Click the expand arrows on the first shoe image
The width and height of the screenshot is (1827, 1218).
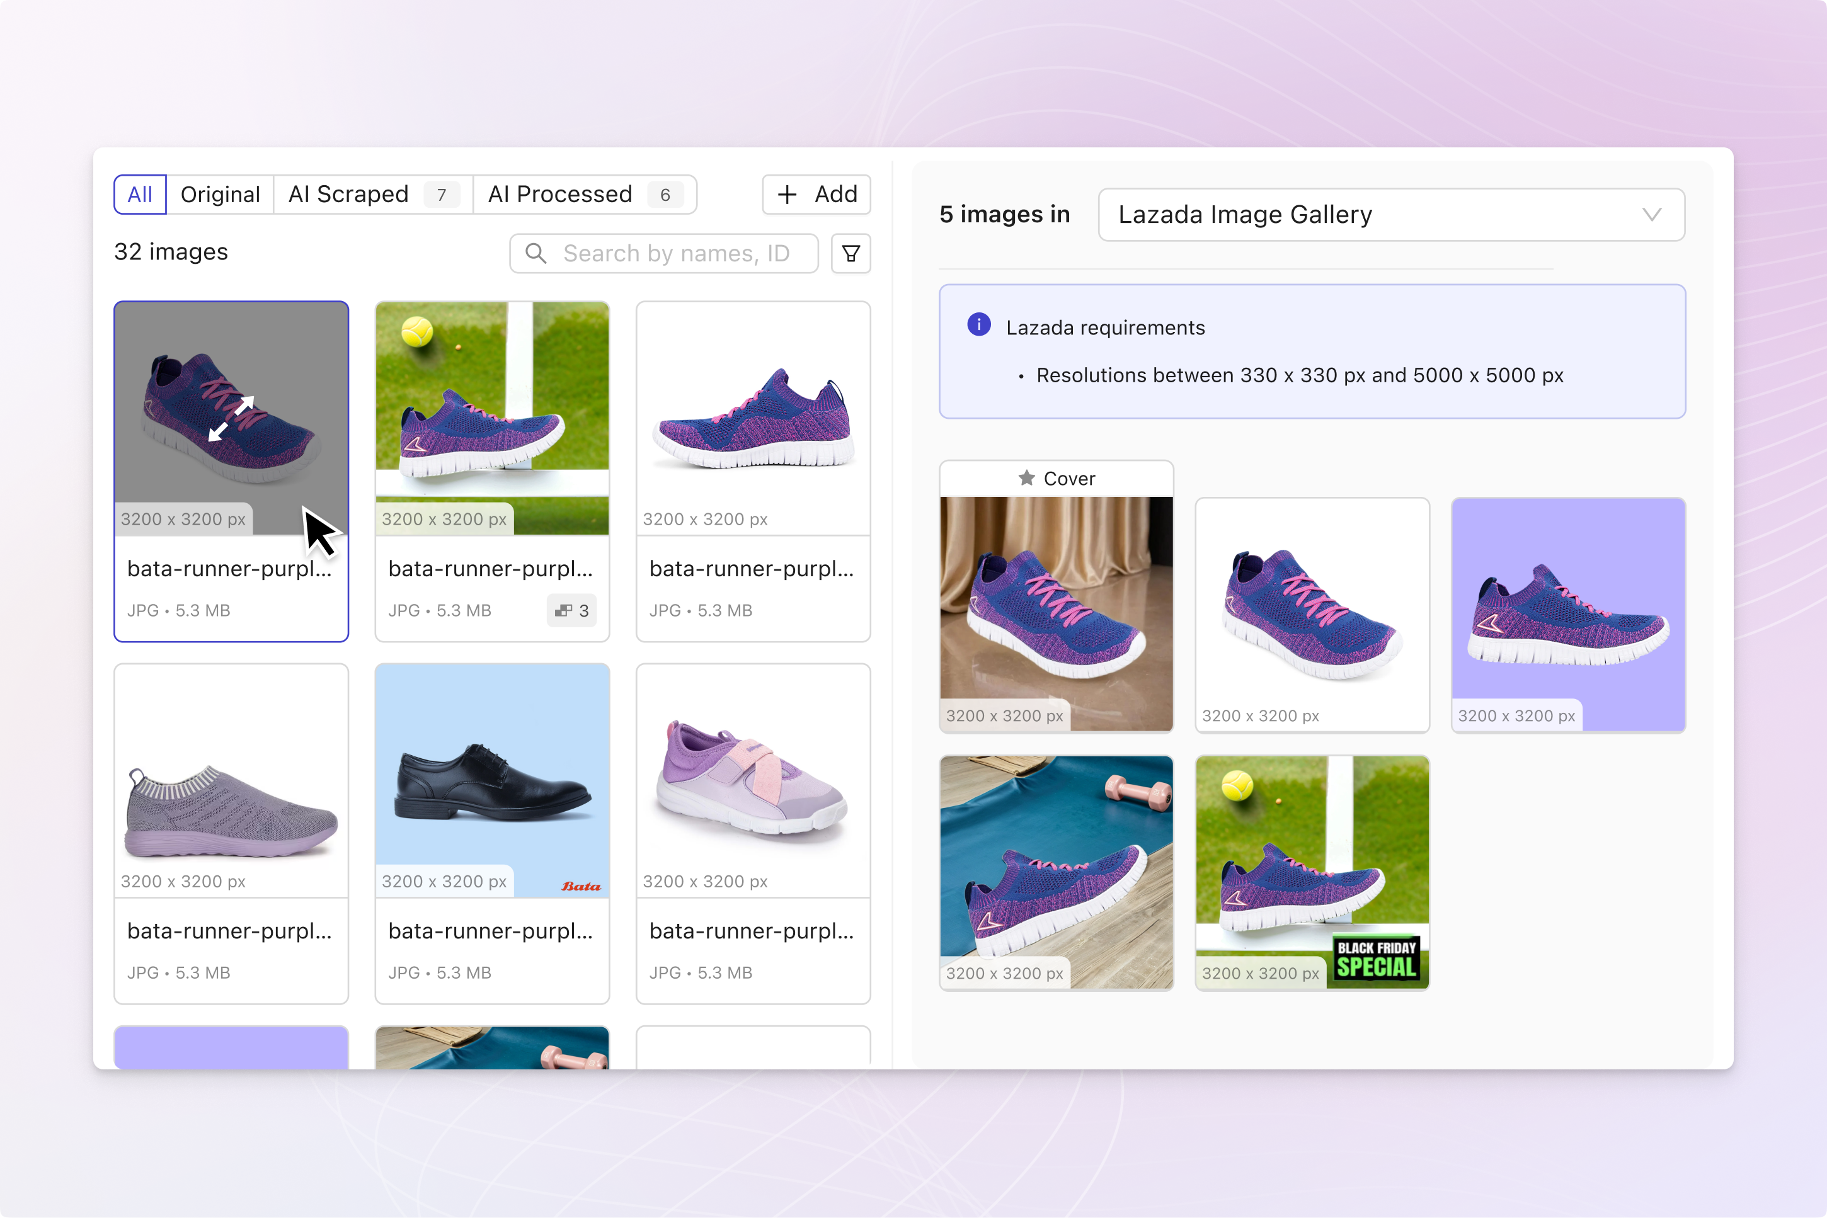click(232, 419)
